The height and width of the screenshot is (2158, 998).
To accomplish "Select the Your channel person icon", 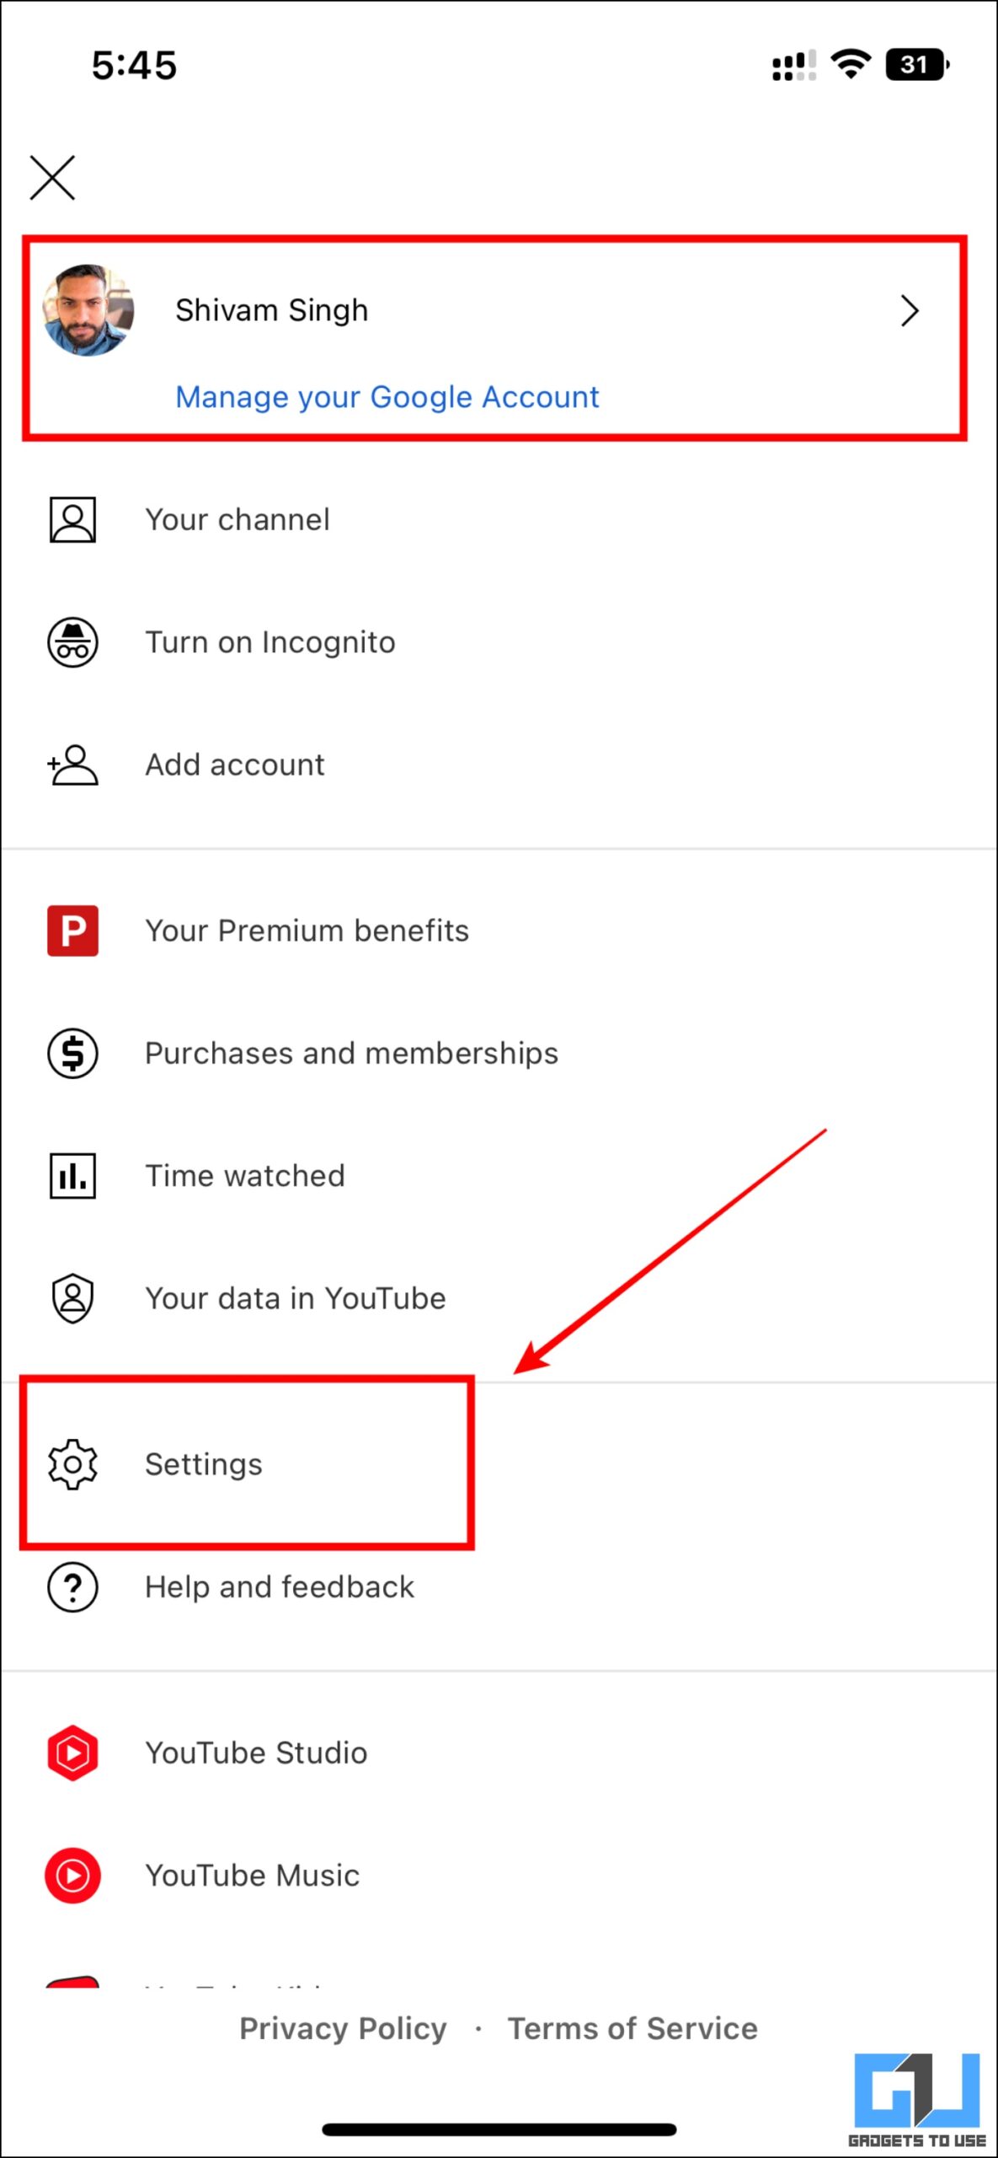I will (x=72, y=519).
